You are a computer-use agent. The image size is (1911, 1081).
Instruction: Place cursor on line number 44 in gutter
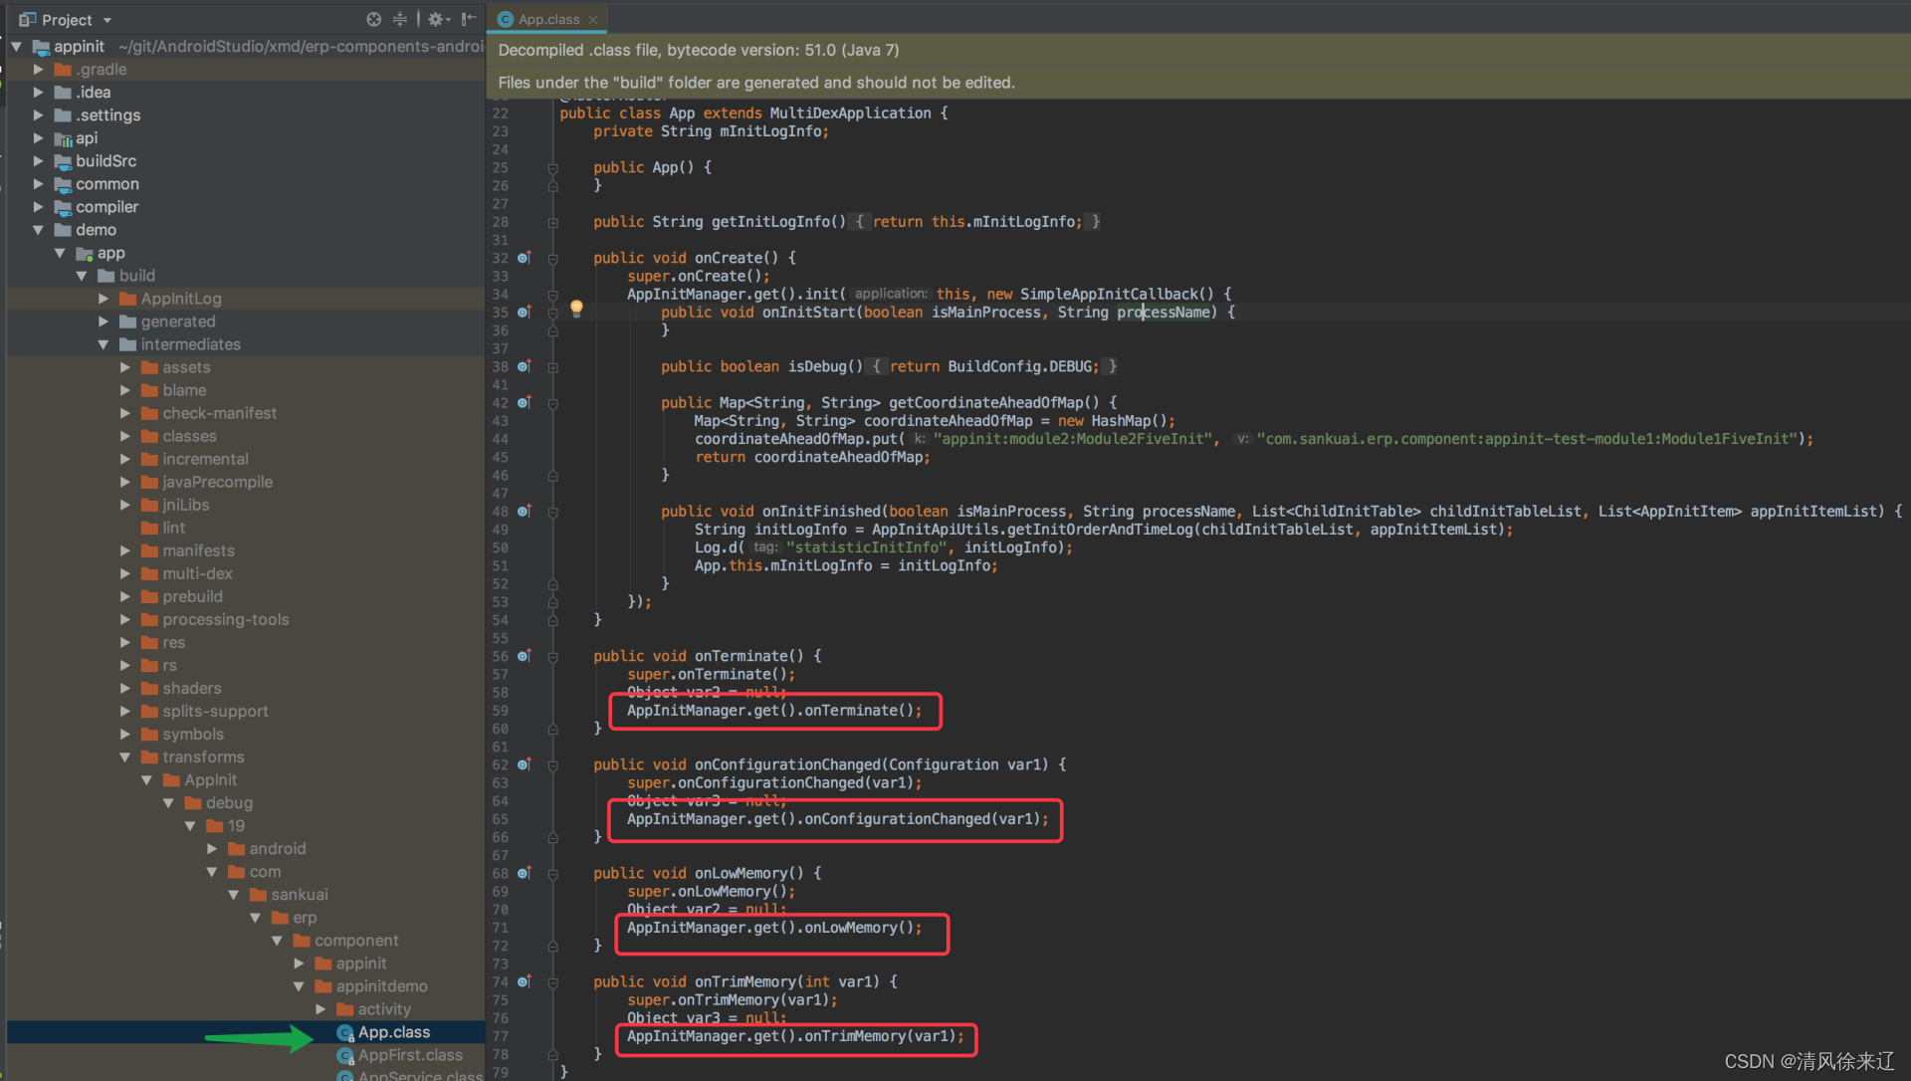click(x=500, y=439)
